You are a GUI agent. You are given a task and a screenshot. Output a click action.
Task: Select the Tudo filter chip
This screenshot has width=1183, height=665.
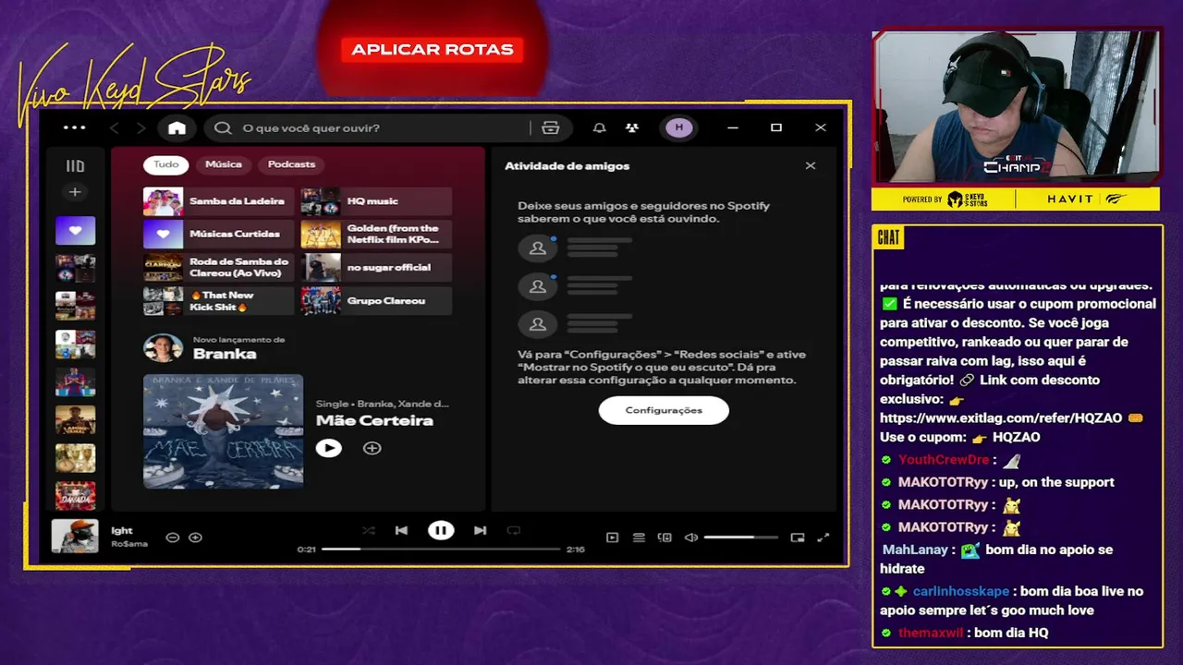166,164
